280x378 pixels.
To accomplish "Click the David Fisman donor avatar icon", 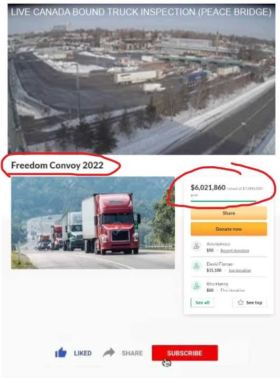I will [197, 266].
